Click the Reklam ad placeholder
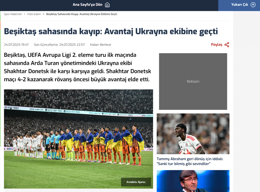This screenshot has height=192, width=260. [x=193, y=81]
